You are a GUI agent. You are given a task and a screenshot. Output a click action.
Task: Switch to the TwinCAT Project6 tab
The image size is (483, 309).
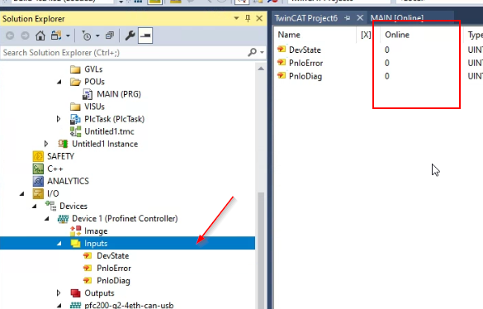(x=306, y=18)
